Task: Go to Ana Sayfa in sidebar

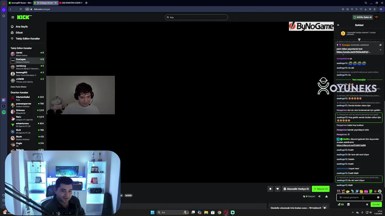Action: tap(22, 26)
